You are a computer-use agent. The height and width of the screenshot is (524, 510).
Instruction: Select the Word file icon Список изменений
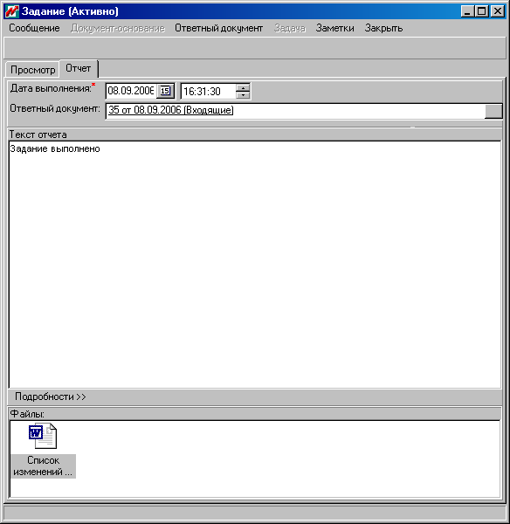(x=43, y=436)
